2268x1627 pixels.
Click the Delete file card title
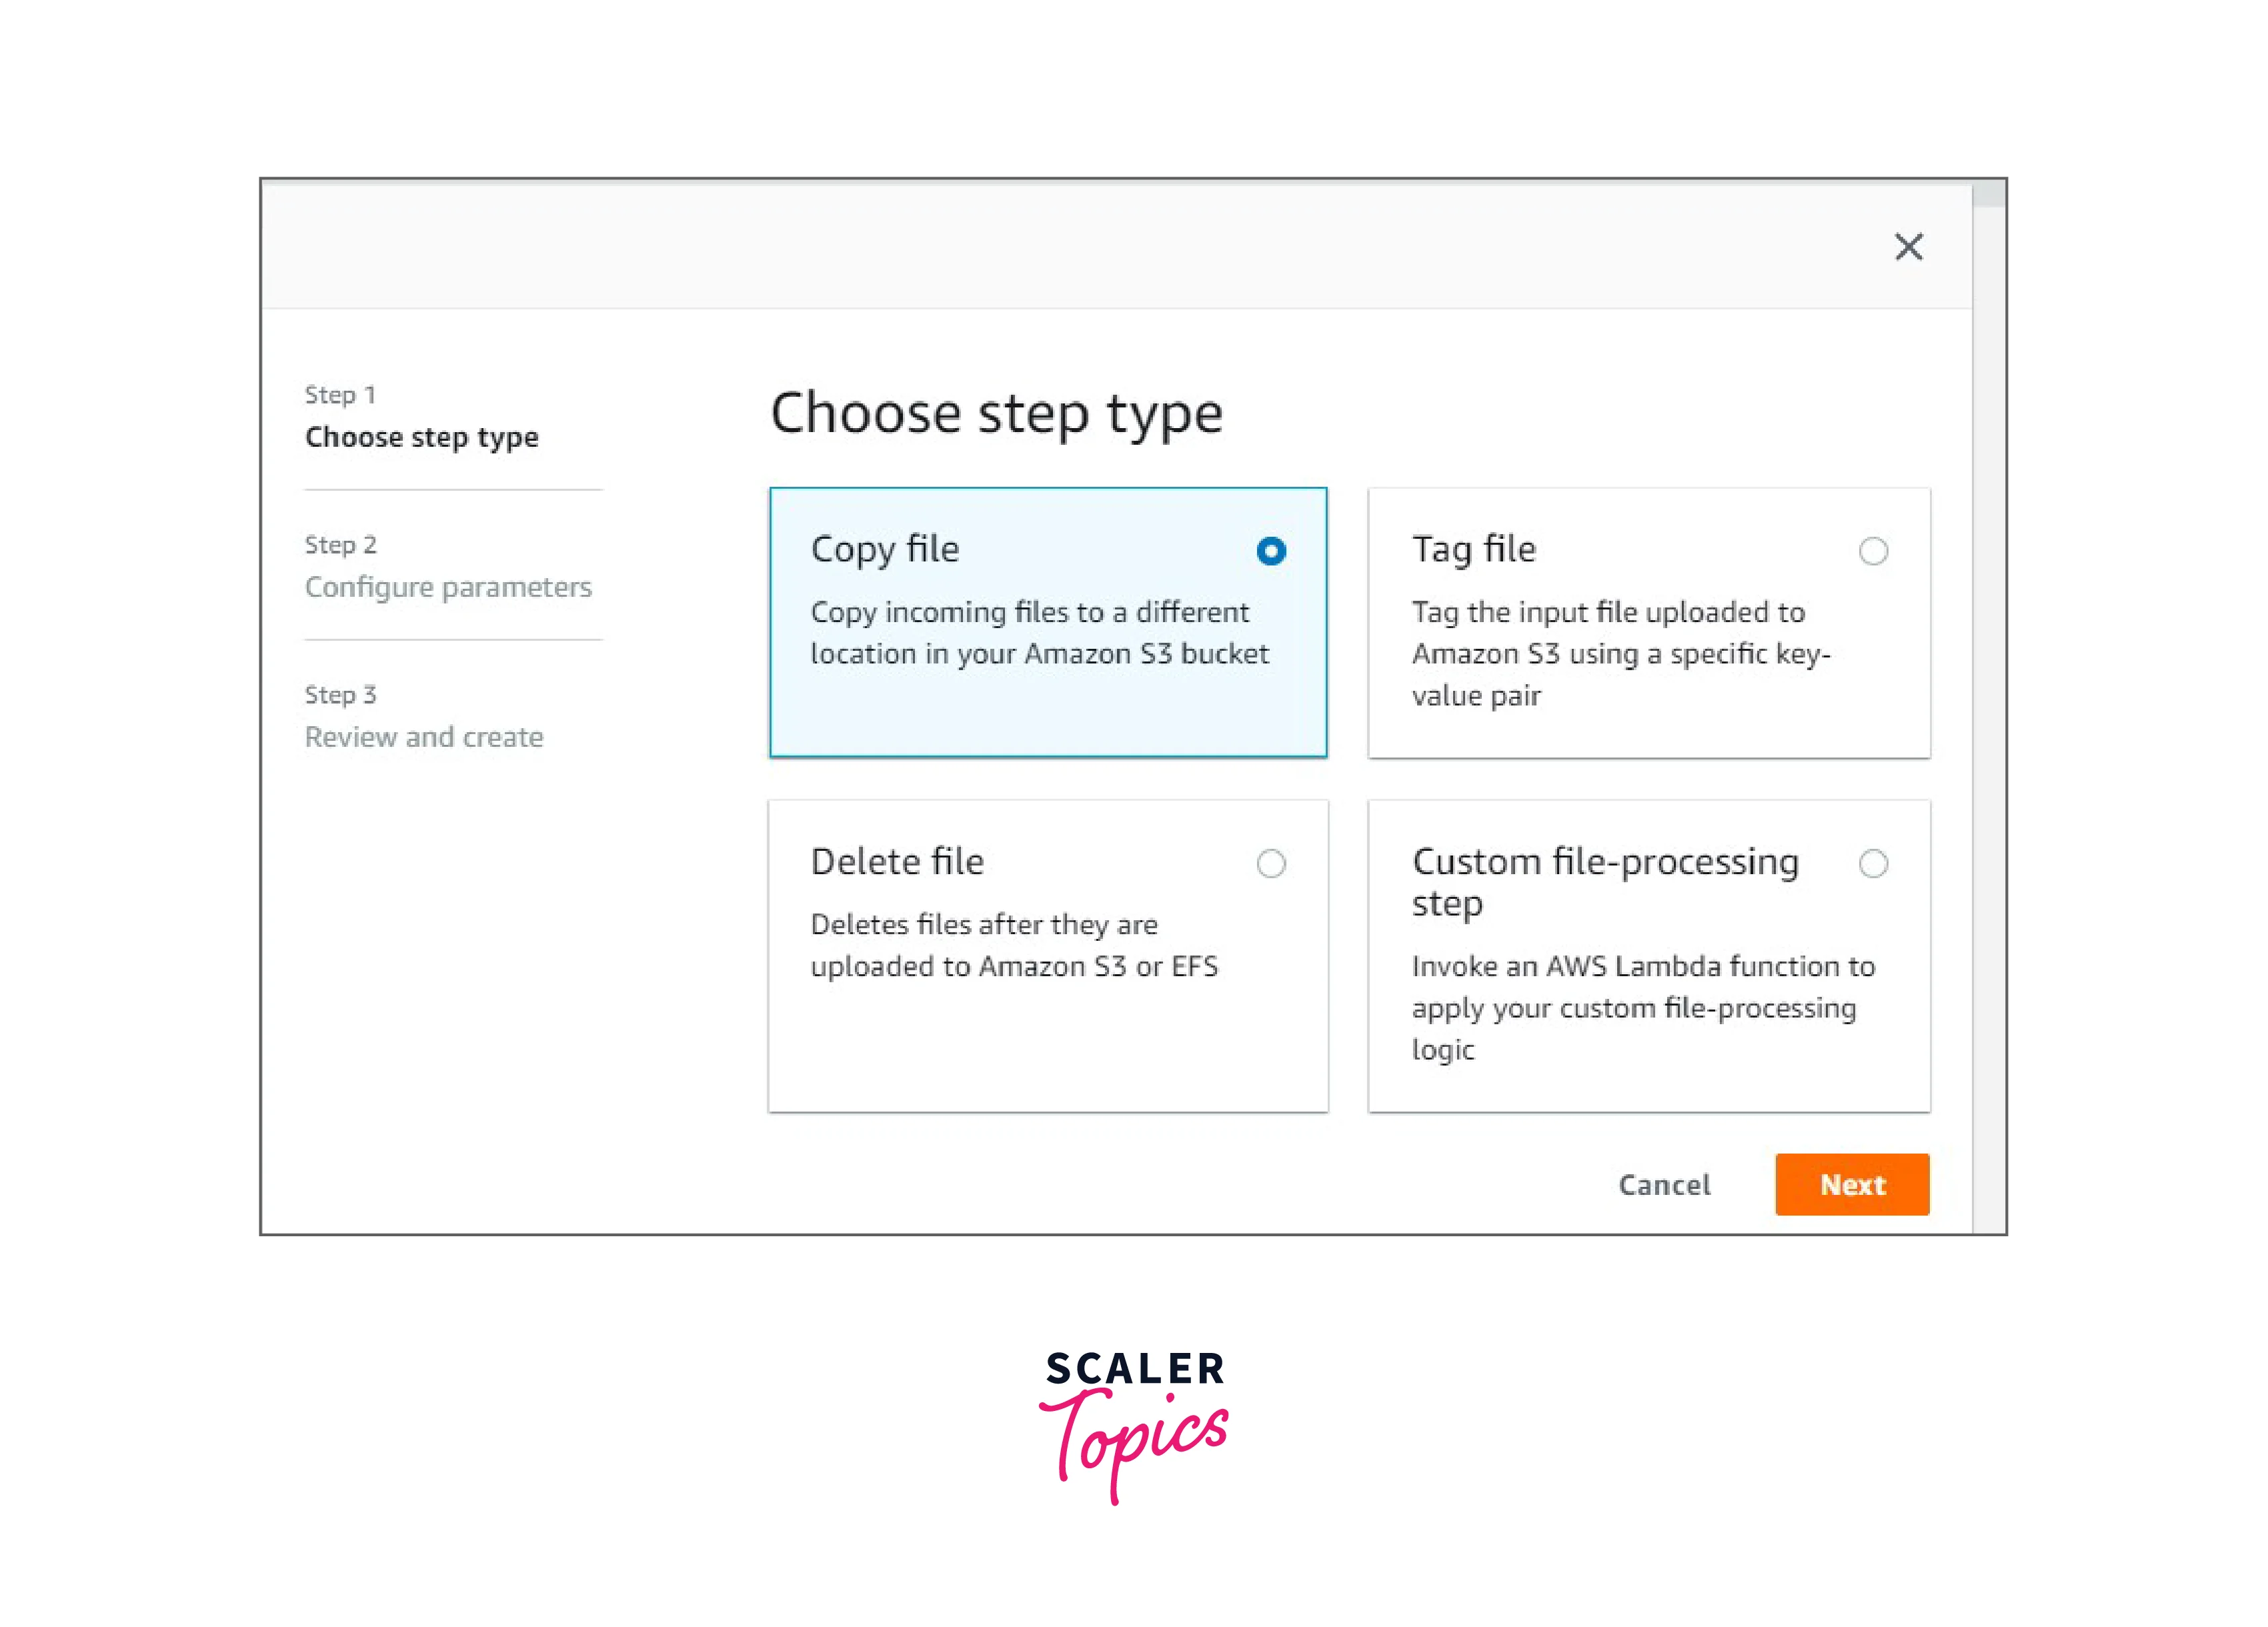click(897, 861)
